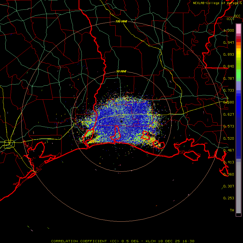The height and width of the screenshot is (243, 243).
Task: Click the gray segment of the color bar
Action: (x=238, y=188)
